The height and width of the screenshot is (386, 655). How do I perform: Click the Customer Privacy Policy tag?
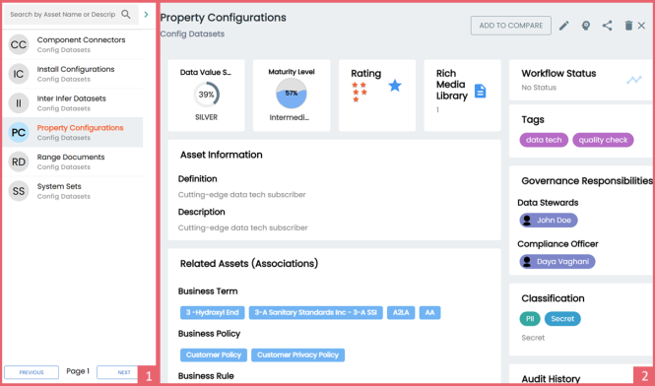pos(297,355)
